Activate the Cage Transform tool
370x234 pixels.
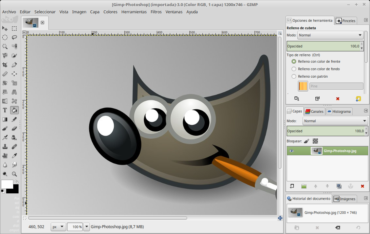click(x=14, y=101)
